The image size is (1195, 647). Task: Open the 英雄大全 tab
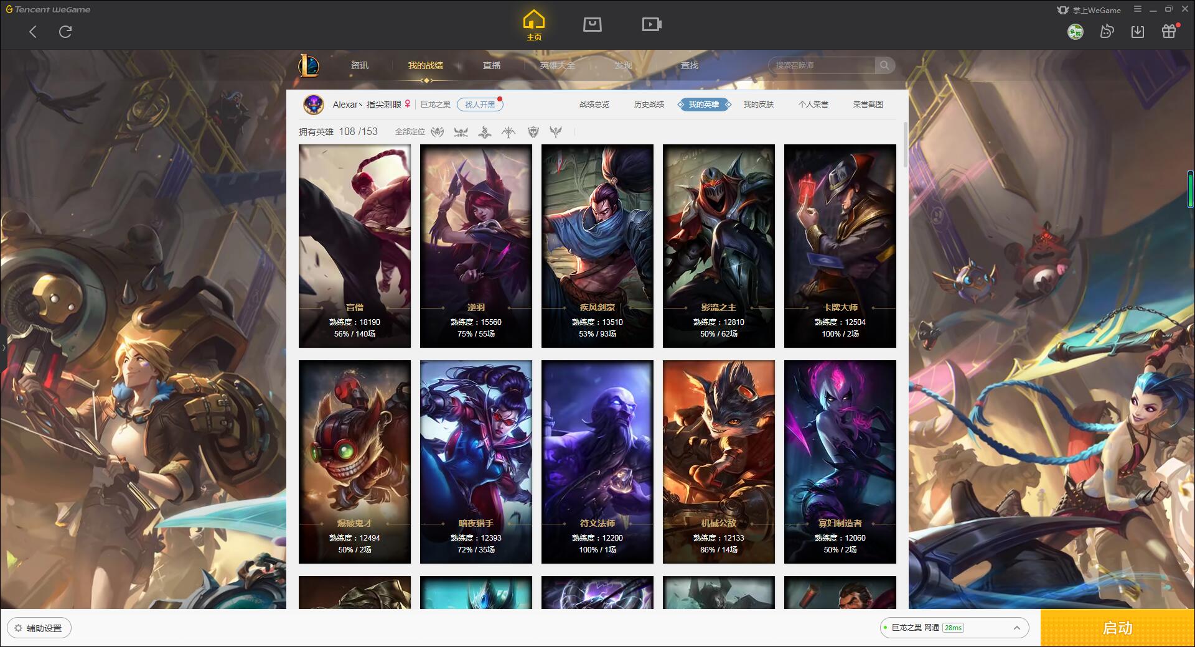pos(558,65)
